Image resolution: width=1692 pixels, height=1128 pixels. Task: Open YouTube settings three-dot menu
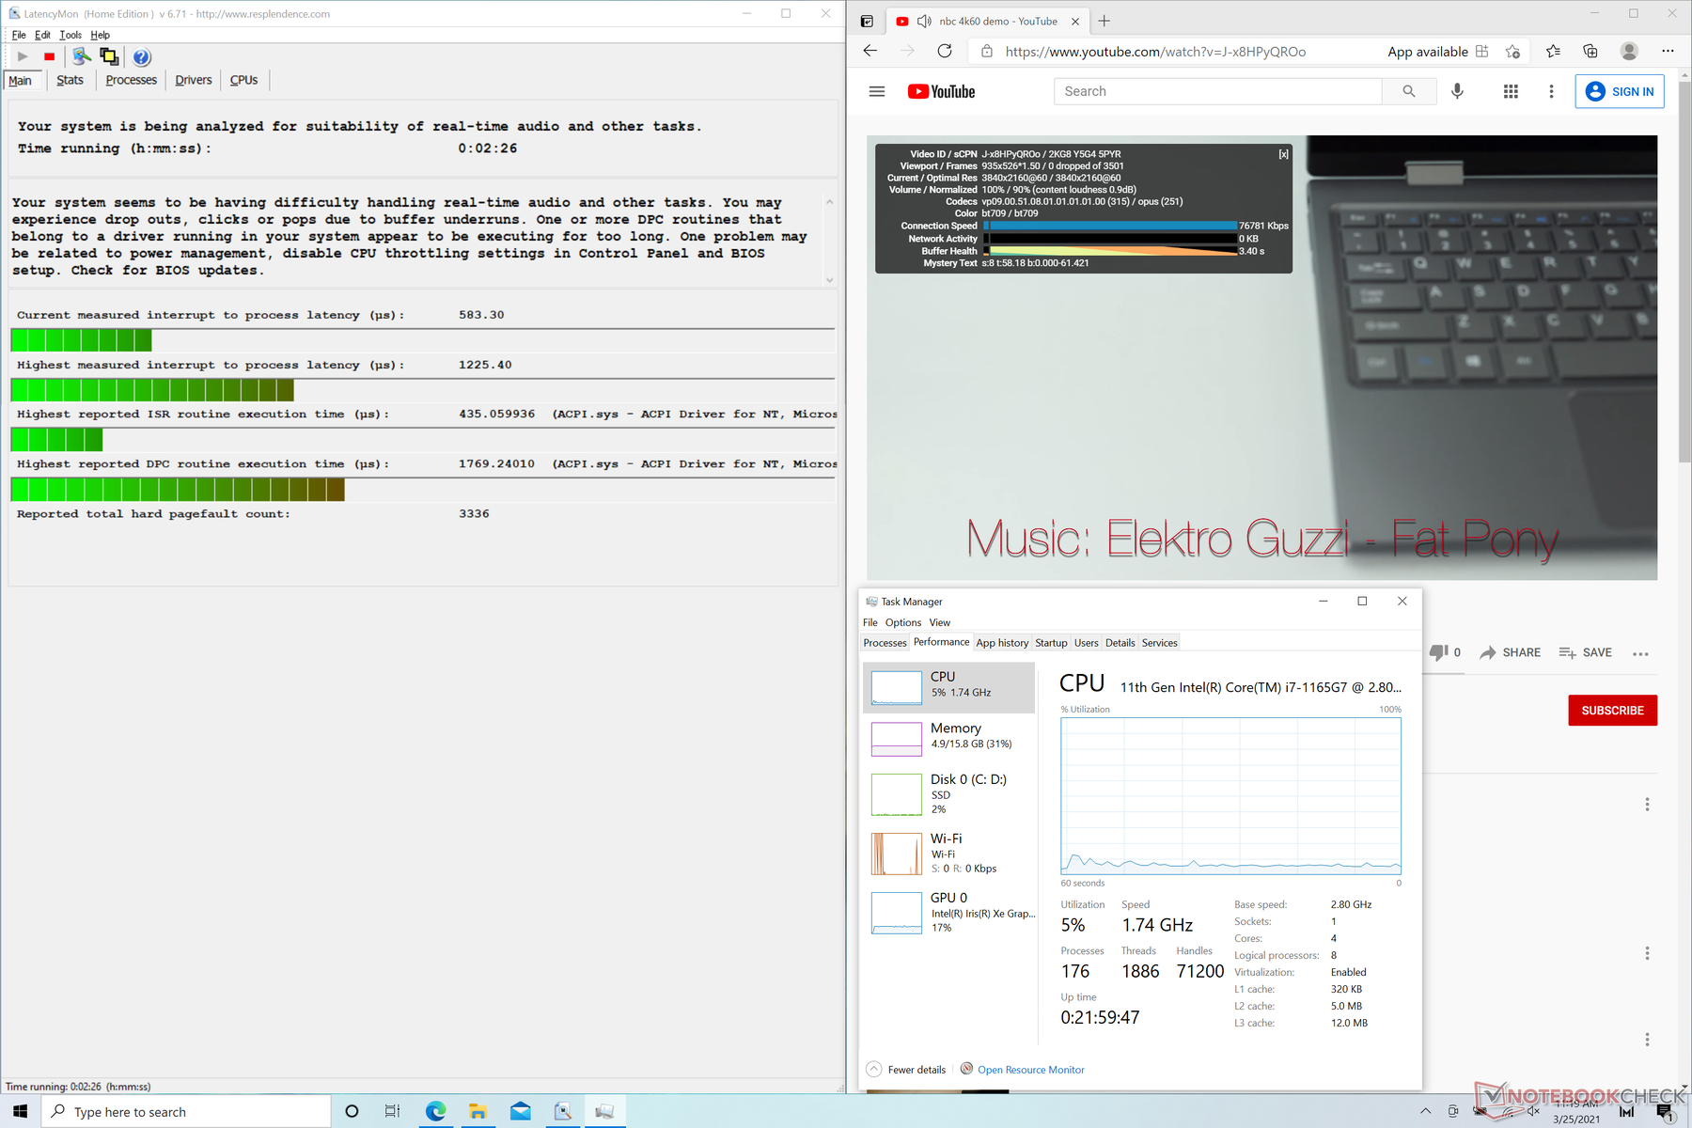(1551, 91)
